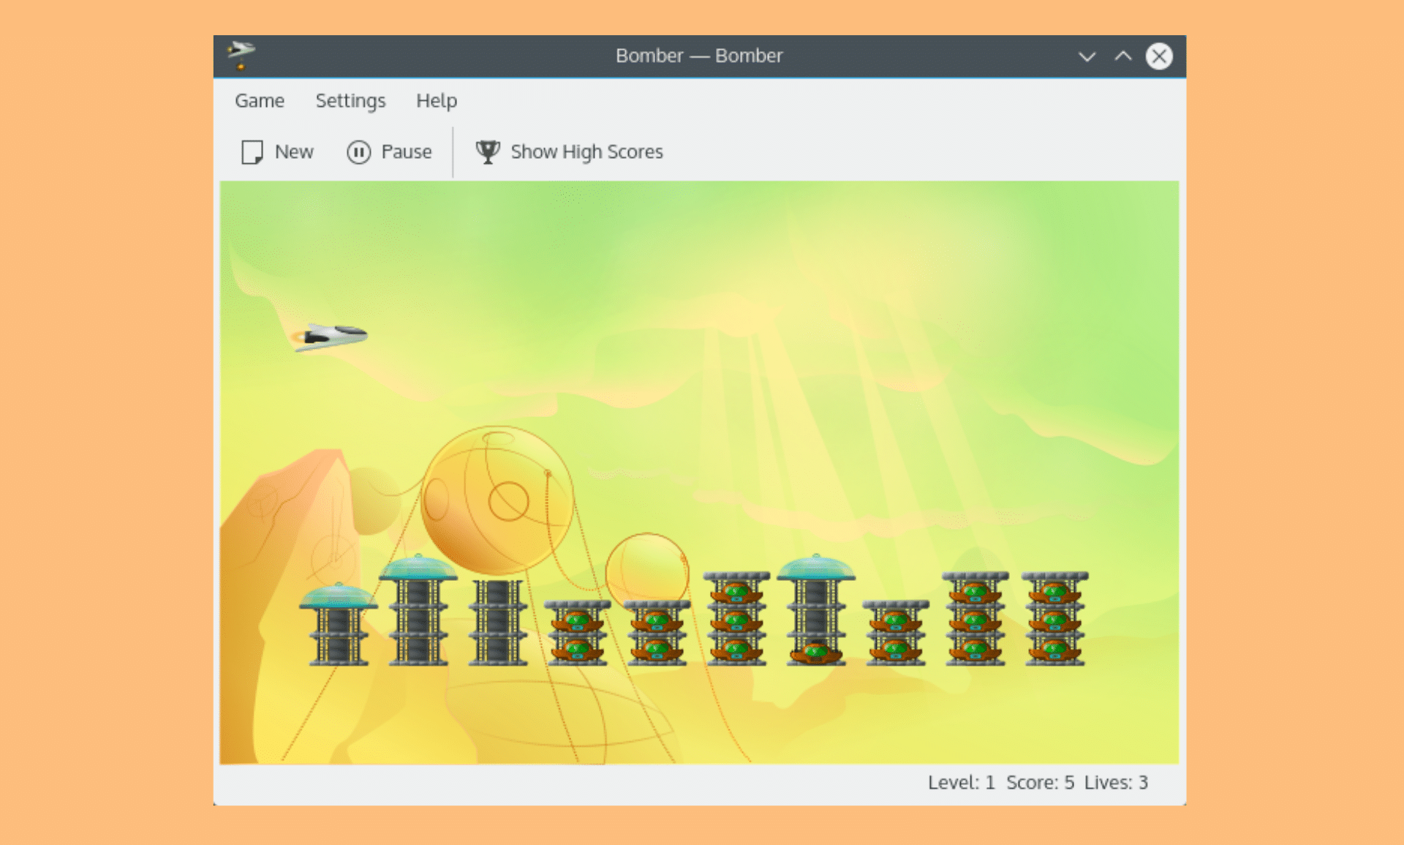Click the flying bomber plane
The width and height of the screenshot is (1404, 845).
330,337
